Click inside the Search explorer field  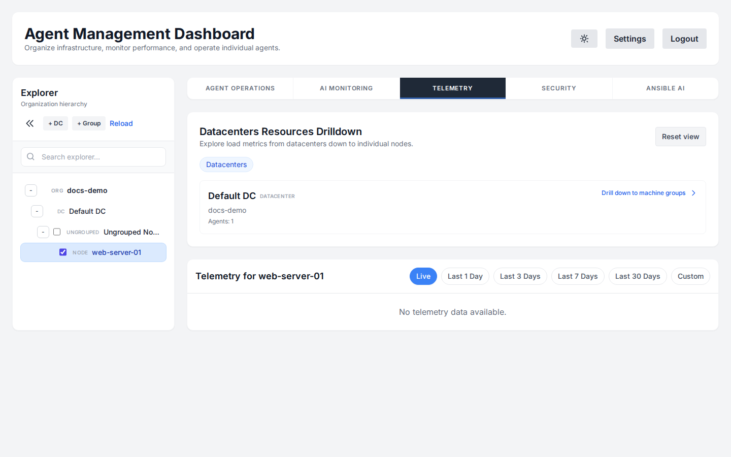(96, 156)
